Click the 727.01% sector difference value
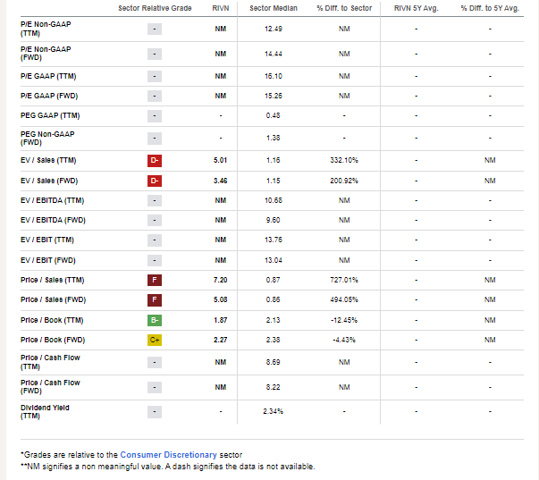 [x=344, y=280]
